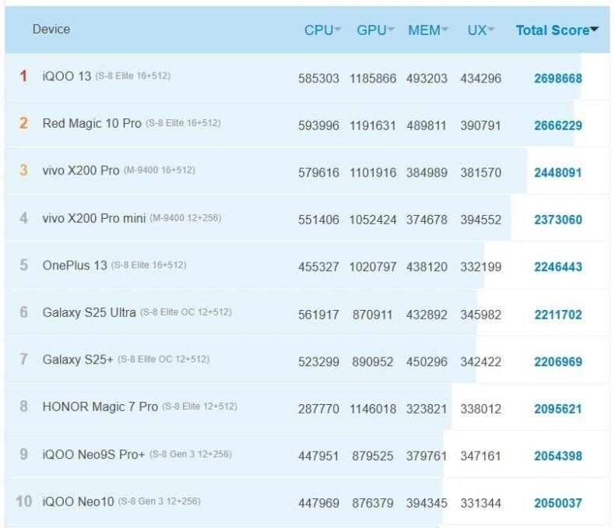
Task: Click the rank 3 number badge
Action: click(x=23, y=171)
